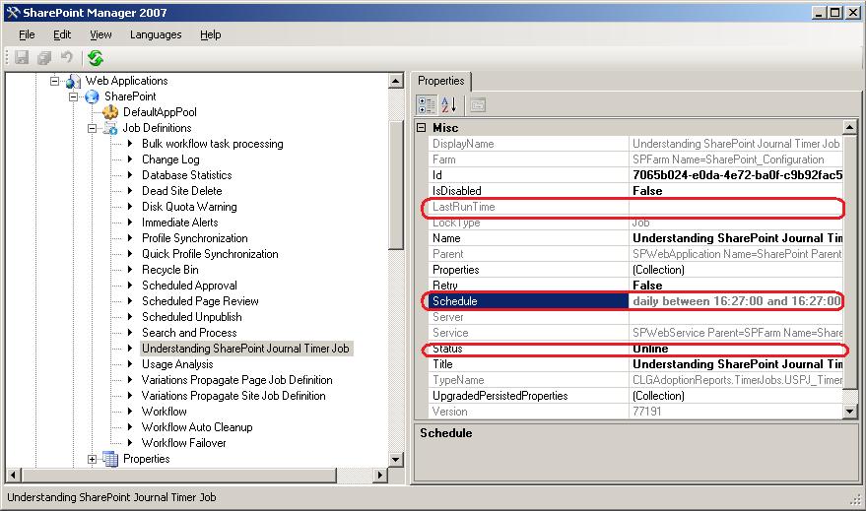Click the Job Definitions node icon
The height and width of the screenshot is (511, 866).
(x=110, y=128)
